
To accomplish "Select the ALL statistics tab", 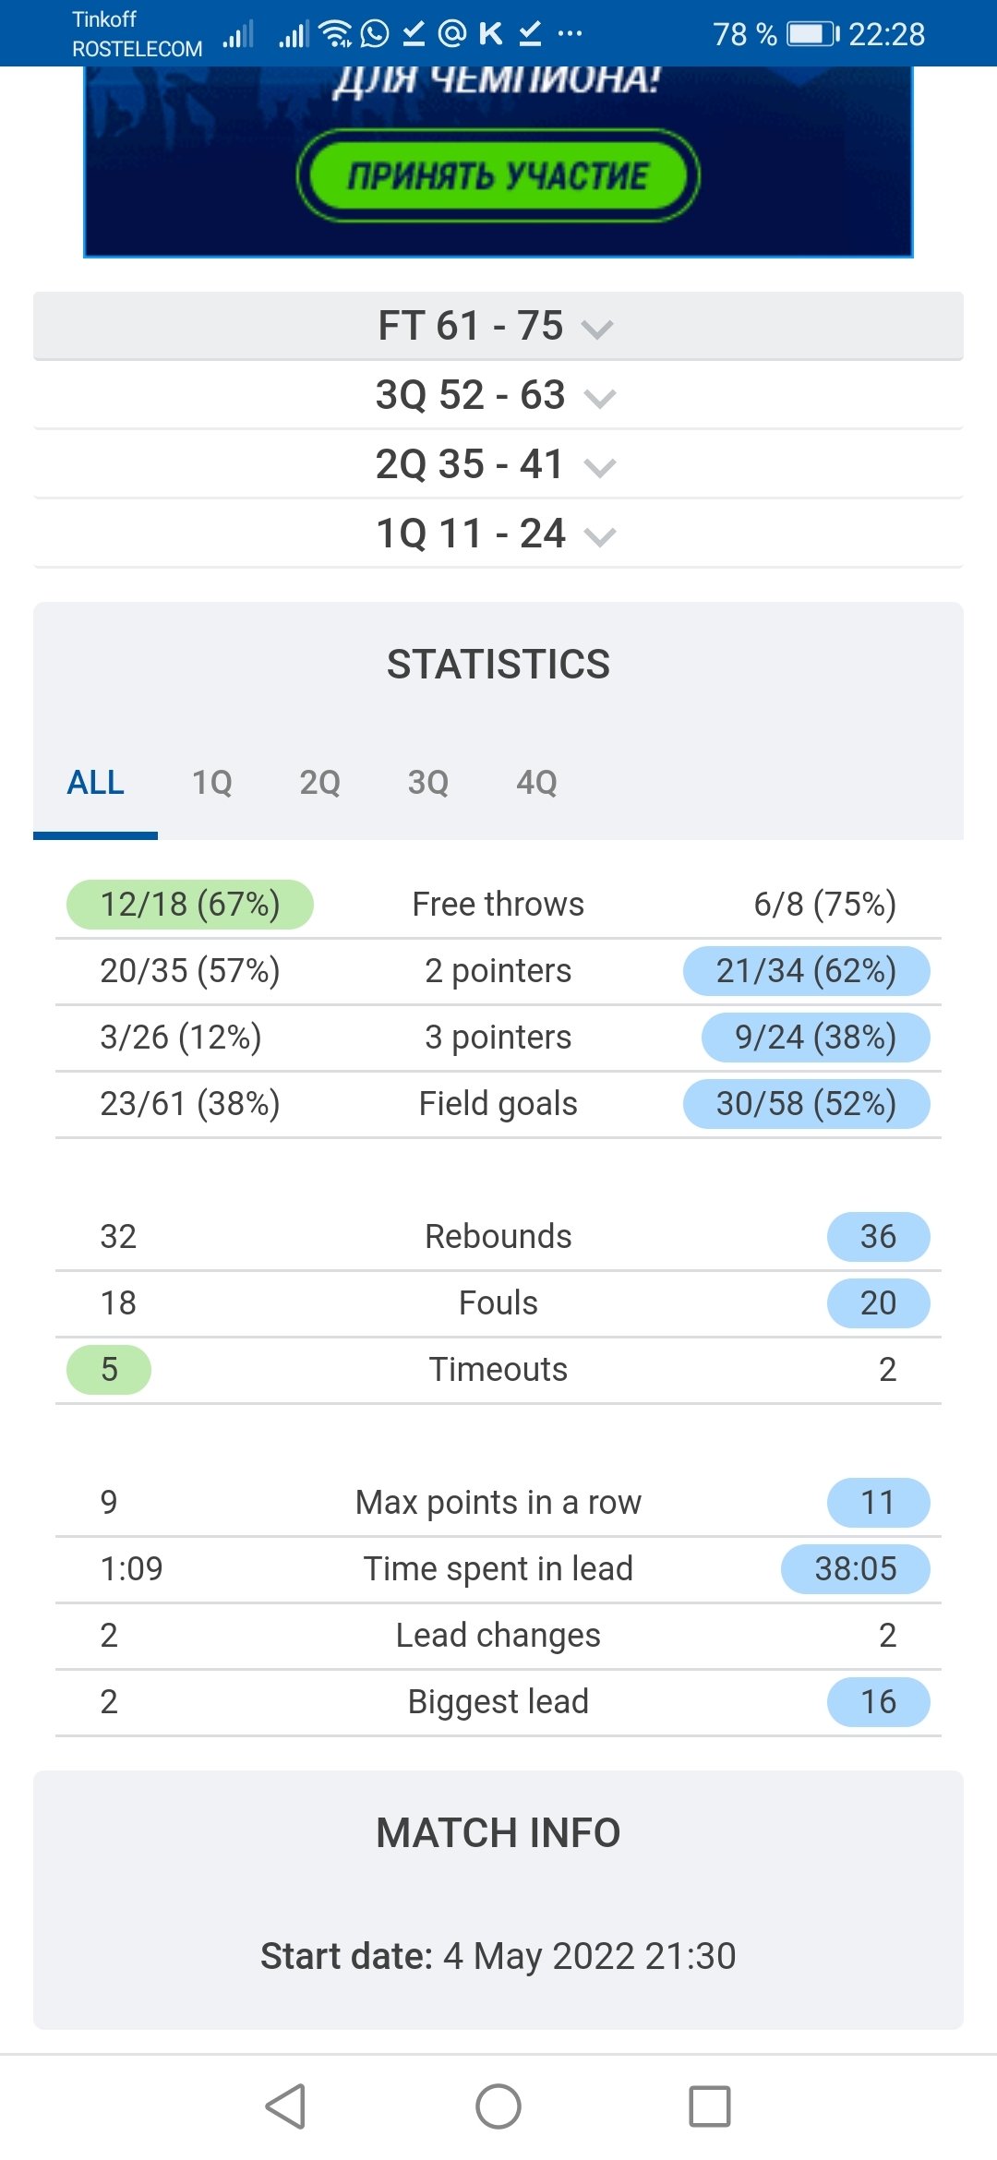I will point(95,783).
